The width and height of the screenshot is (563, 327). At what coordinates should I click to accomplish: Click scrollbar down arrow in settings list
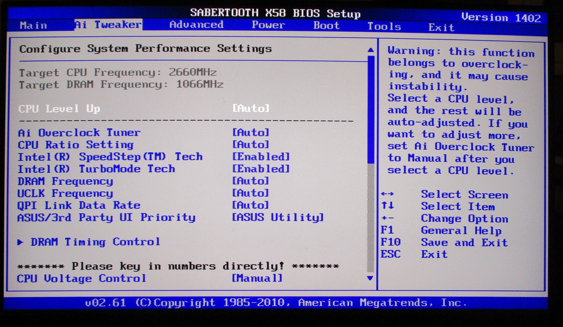tap(370, 278)
